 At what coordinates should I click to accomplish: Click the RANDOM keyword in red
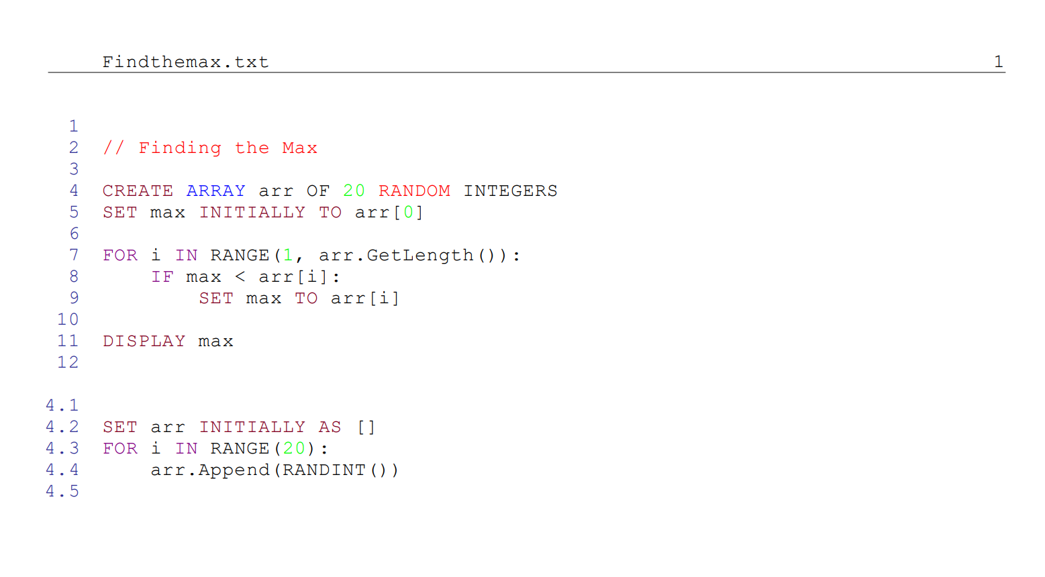(x=414, y=191)
